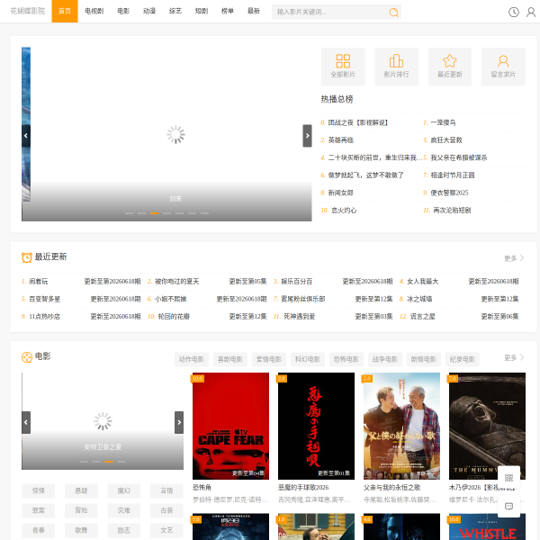The image size is (540, 540).
Task: Open the 榜单 menu
Action: [228, 11]
